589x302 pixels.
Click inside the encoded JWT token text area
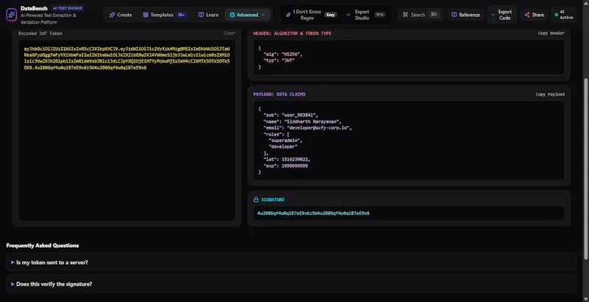pos(127,130)
